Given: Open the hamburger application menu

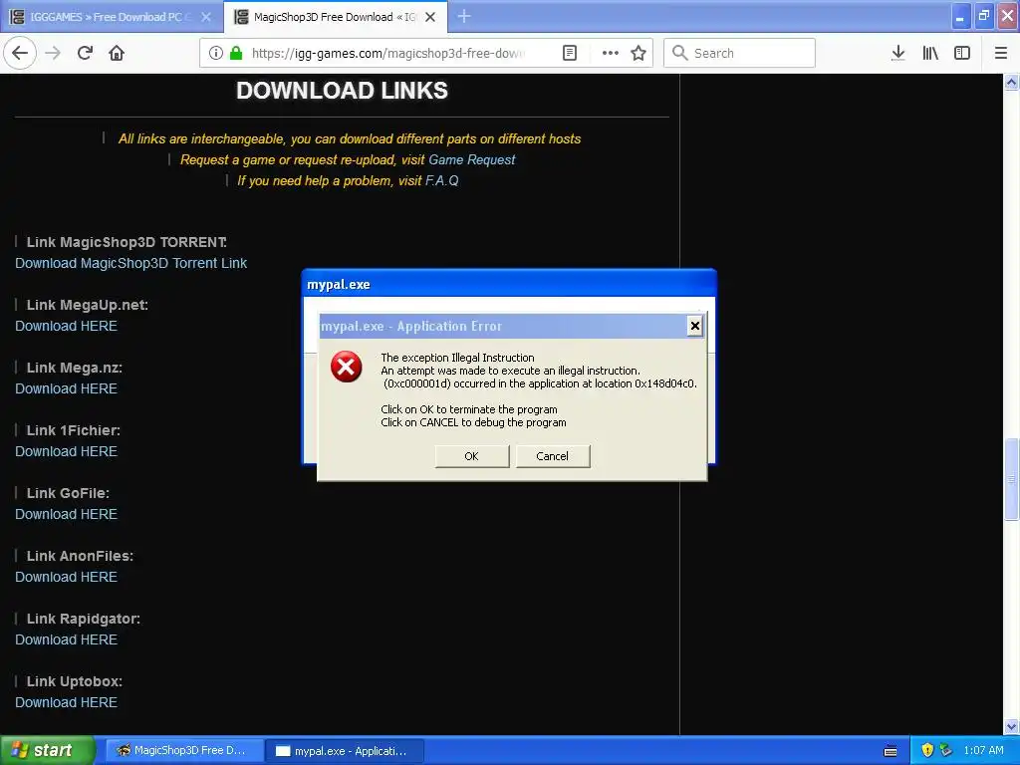Looking at the screenshot, I should (x=1001, y=53).
